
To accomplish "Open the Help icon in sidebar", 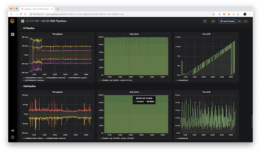I will coord(13,137).
